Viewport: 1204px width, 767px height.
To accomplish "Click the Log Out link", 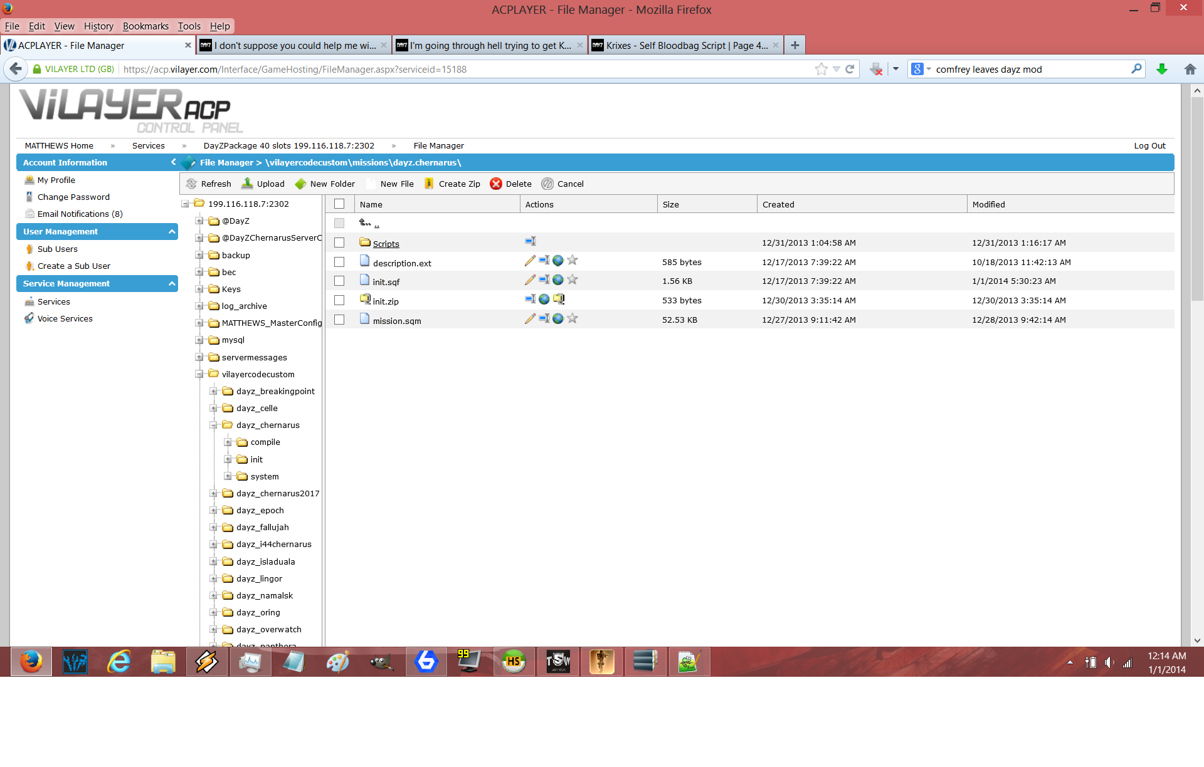I will click(1149, 145).
